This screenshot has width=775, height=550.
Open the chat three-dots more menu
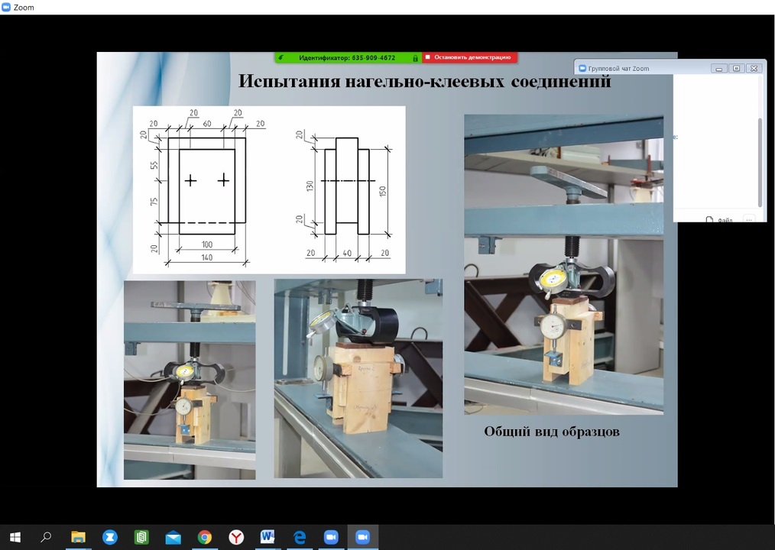click(x=749, y=219)
